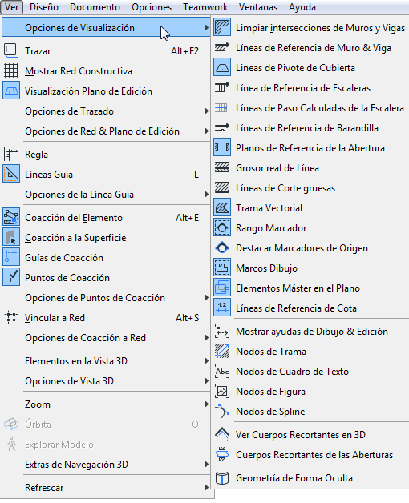Image resolution: width=409 pixels, height=503 pixels.
Task: Click the Trama Vectorial icon
Action: click(222, 208)
